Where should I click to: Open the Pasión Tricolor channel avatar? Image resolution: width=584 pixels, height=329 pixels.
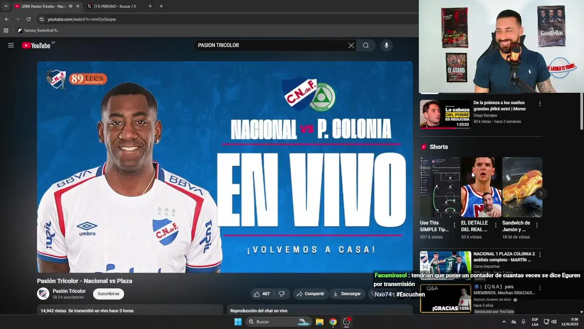(x=43, y=294)
